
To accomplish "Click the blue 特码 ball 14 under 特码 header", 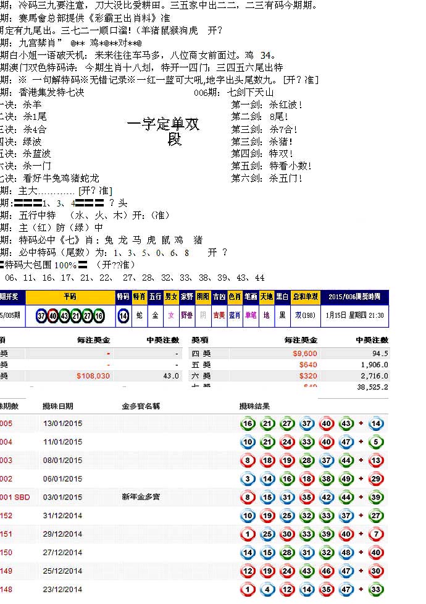I will click(123, 316).
